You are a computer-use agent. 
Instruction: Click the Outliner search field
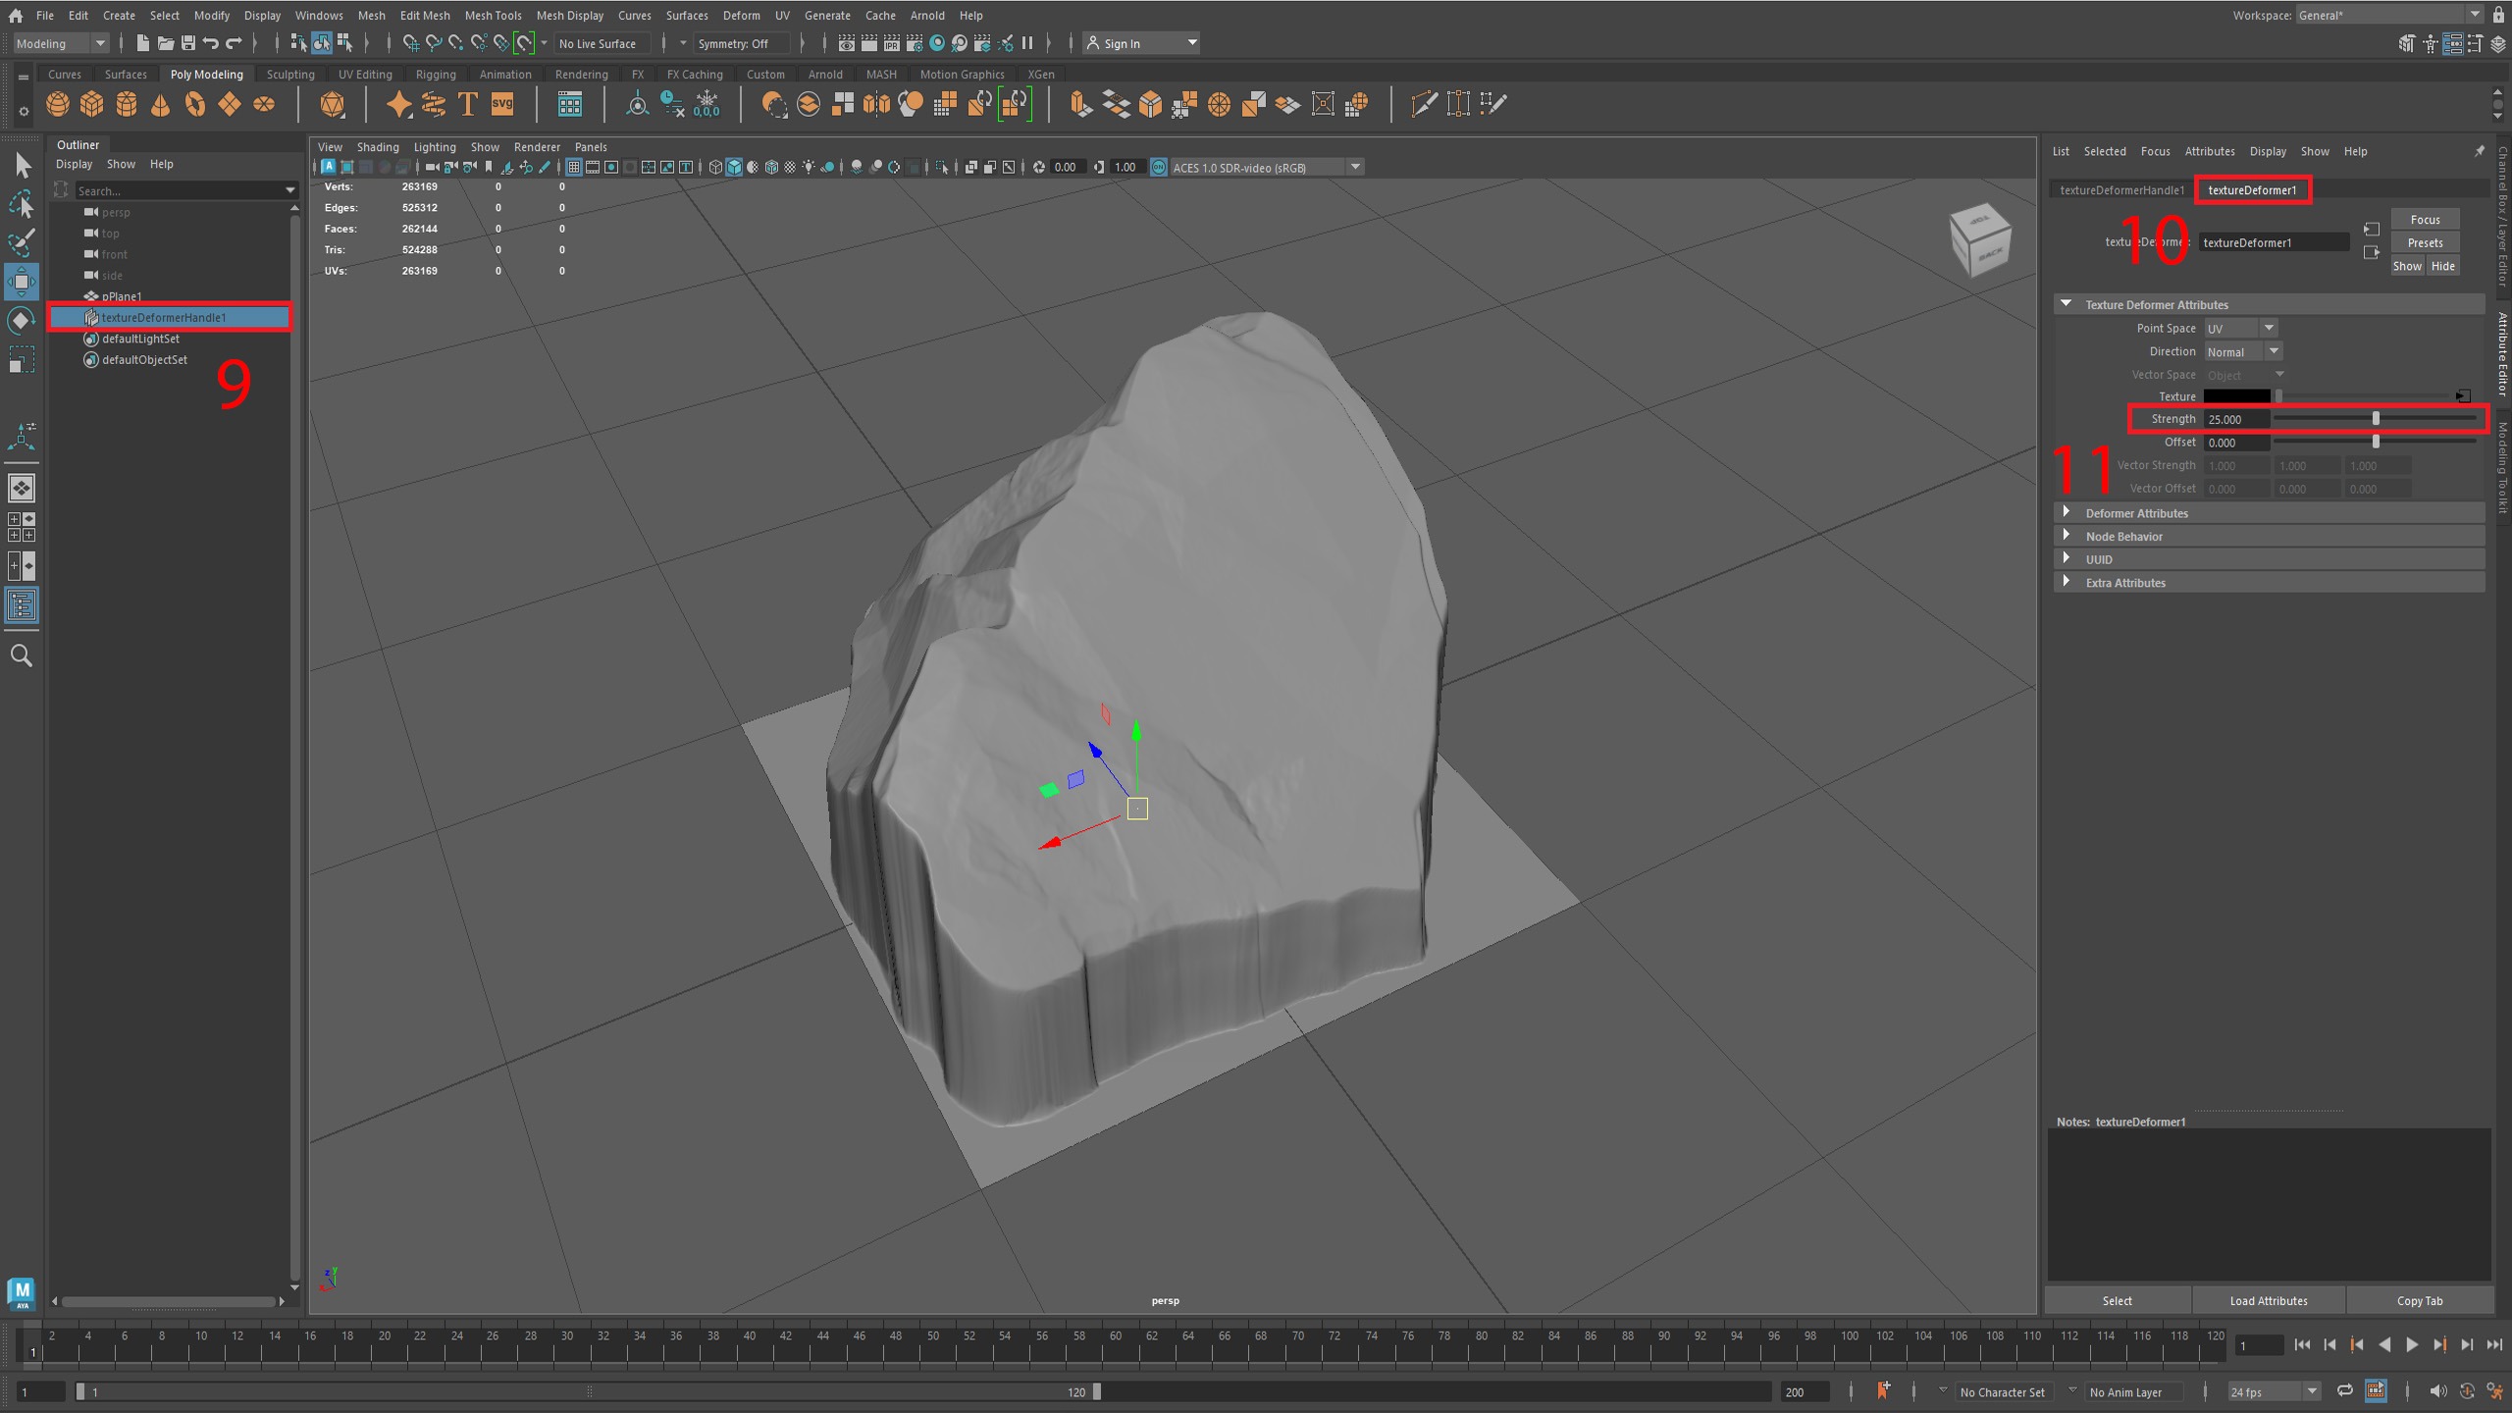point(185,190)
